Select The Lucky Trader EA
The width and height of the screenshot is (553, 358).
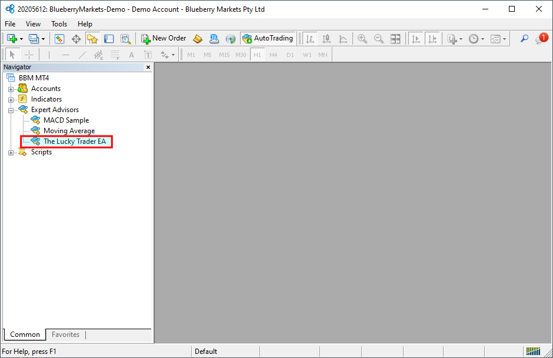(x=74, y=141)
